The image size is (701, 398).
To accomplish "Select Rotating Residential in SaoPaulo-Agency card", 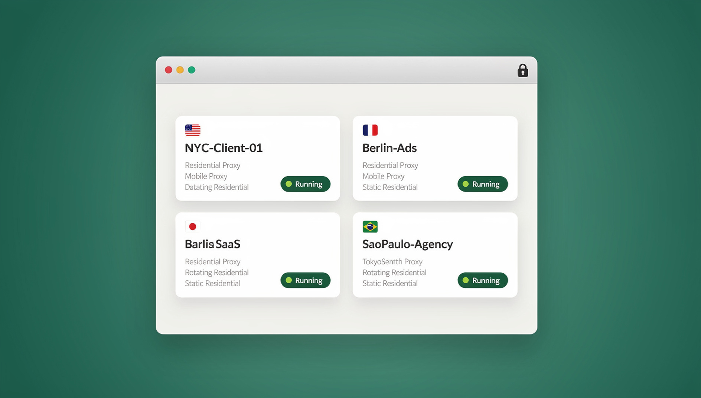I will point(394,273).
